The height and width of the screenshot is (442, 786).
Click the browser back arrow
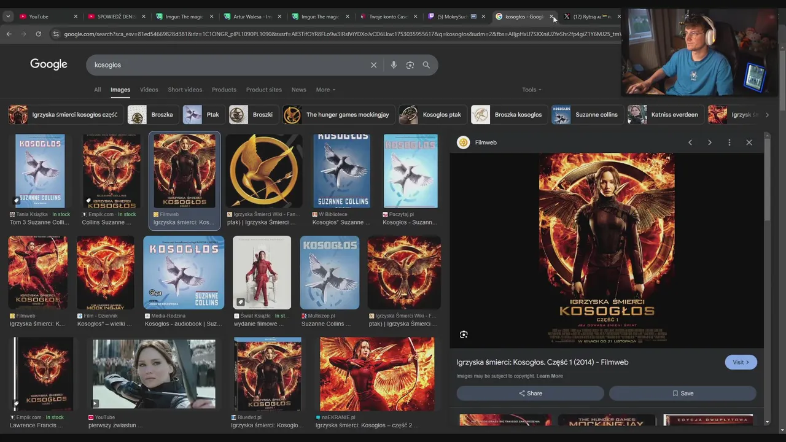(9, 34)
